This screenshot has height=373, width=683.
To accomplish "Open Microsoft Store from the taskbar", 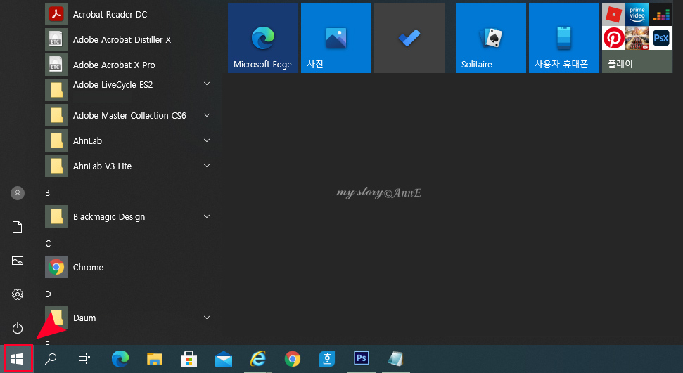I will pyautogui.click(x=189, y=359).
